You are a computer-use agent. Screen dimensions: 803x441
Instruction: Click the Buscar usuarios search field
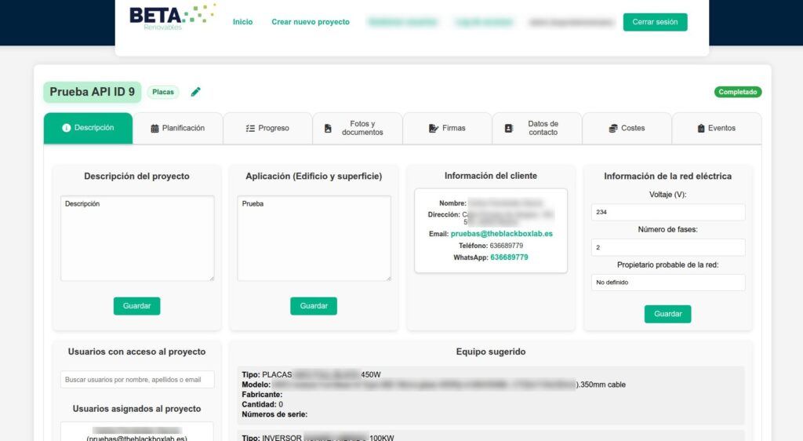coord(137,380)
